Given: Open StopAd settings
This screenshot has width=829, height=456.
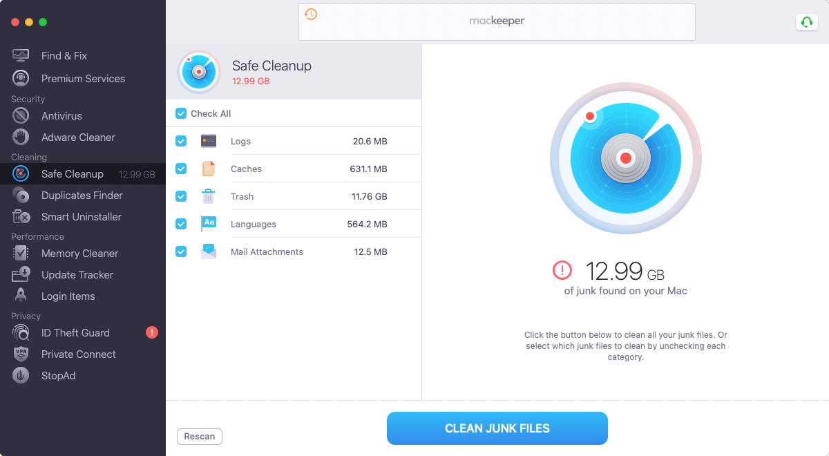Looking at the screenshot, I should (x=59, y=375).
